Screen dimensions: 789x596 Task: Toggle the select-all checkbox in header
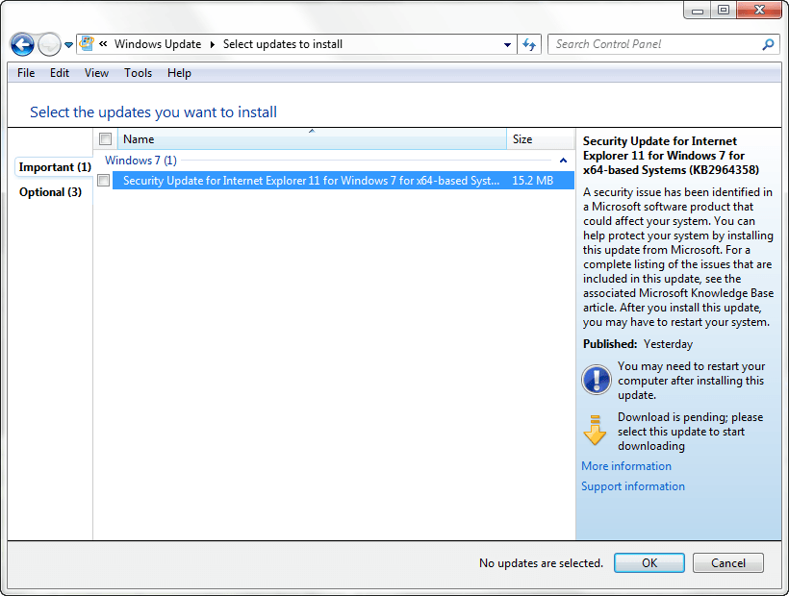point(105,139)
